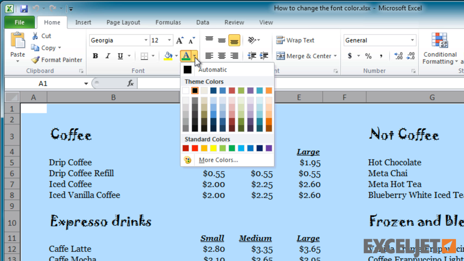The image size is (464, 261).
Task: Toggle Align Text Right
Action: (x=234, y=56)
